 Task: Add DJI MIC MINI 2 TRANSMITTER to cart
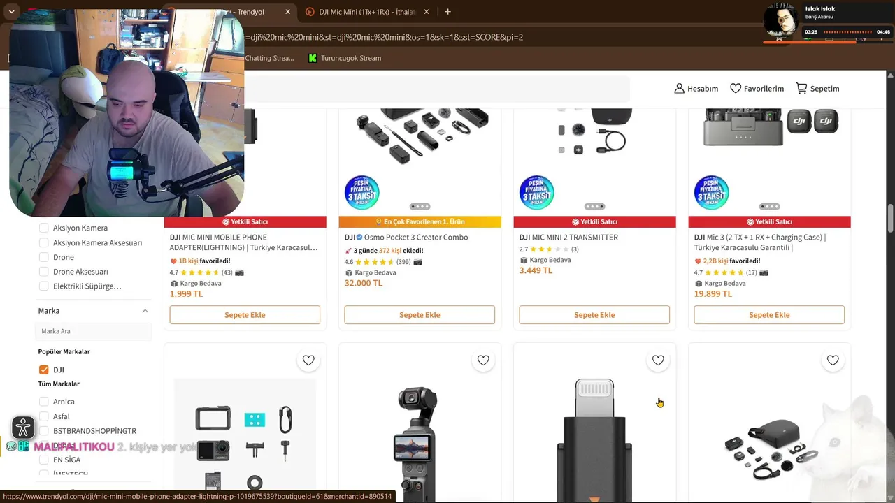click(x=594, y=315)
